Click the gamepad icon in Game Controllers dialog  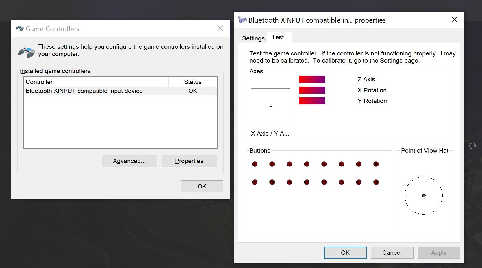(27, 52)
